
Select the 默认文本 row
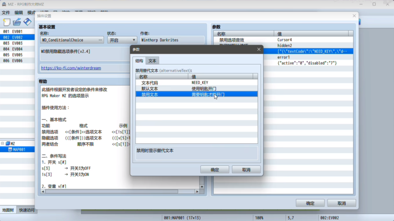197,89
